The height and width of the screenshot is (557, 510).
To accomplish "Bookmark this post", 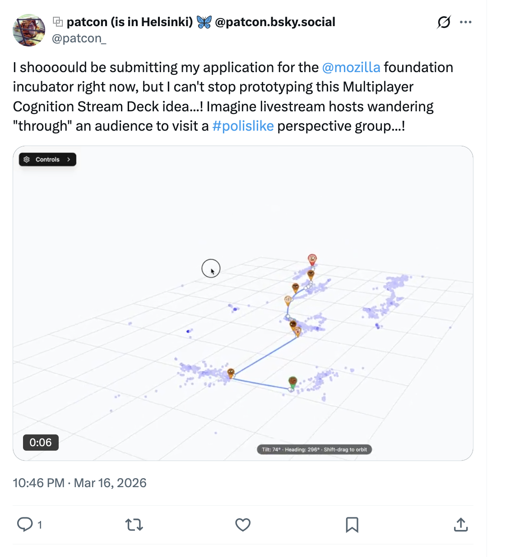I will [352, 525].
